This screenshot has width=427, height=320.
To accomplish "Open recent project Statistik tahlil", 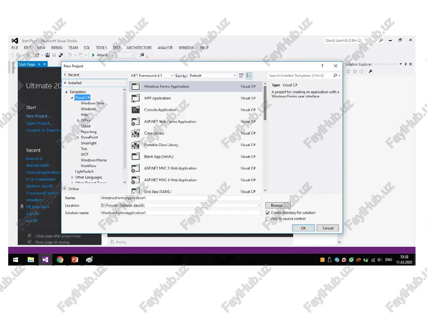I will point(38,166).
